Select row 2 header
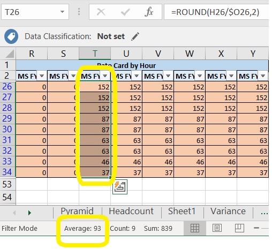This screenshot has height=249, width=272. pos(8,76)
